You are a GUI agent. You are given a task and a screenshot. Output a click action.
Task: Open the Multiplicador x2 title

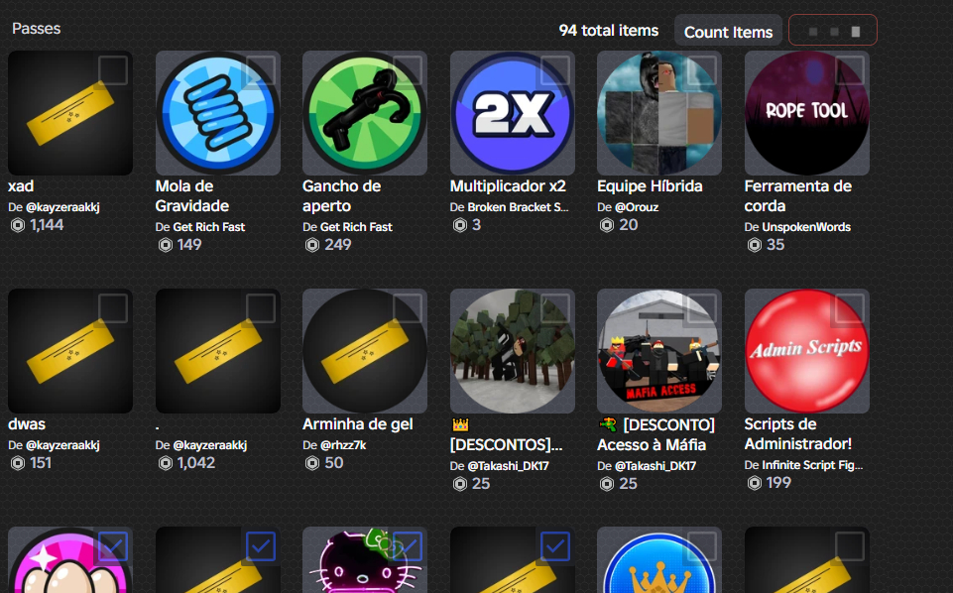[508, 185]
